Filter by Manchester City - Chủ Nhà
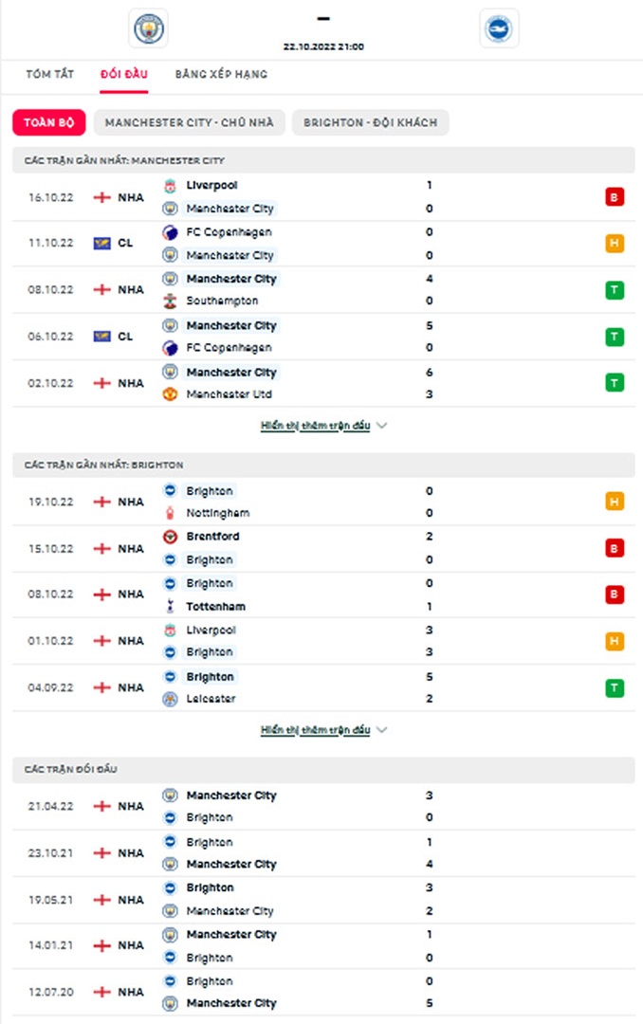This screenshot has width=643, height=1024. coord(190,123)
